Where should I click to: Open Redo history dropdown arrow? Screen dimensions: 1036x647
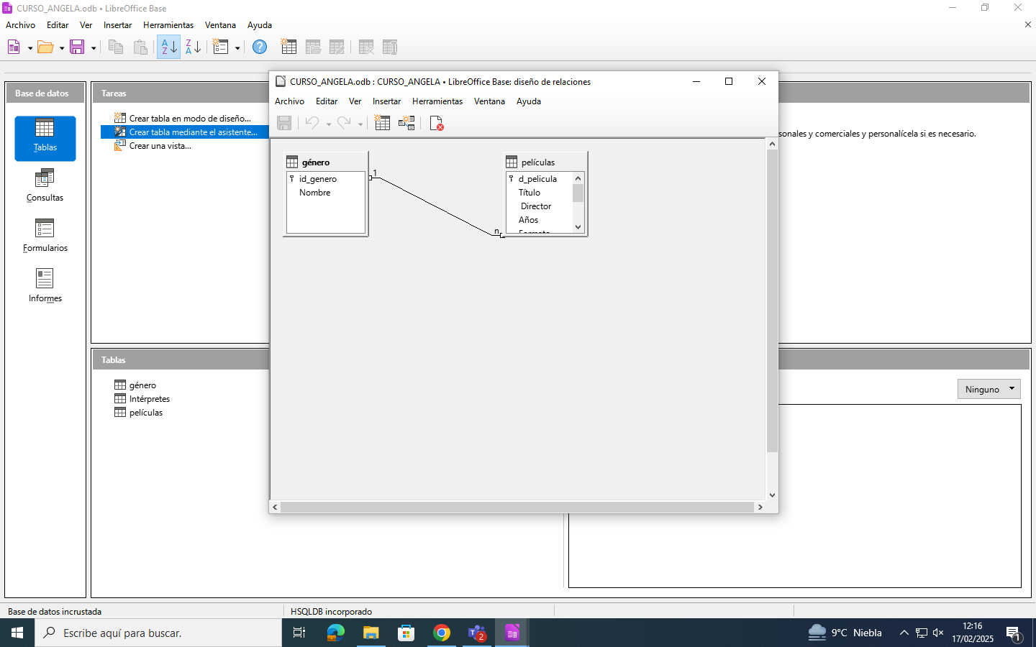coord(360,124)
